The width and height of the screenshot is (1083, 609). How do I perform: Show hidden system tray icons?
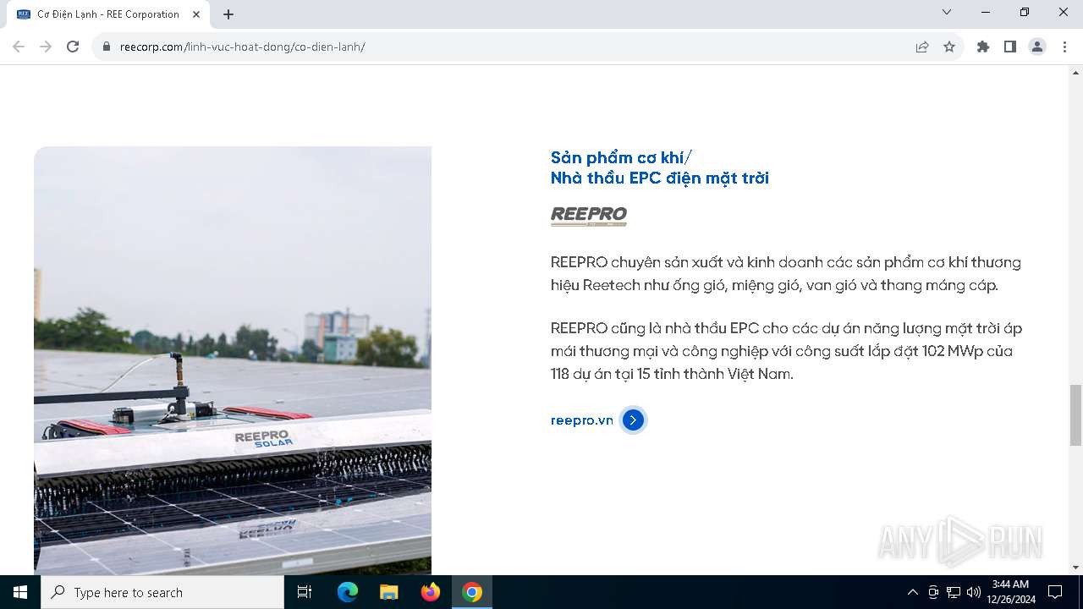[x=912, y=592]
